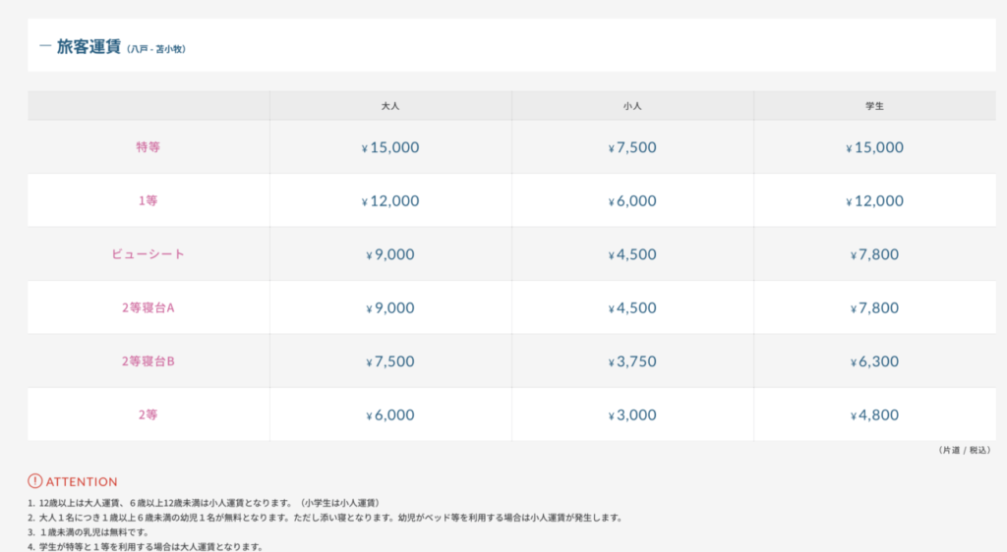
Task: Click the 2等寝台A row label
Action: pyautogui.click(x=148, y=307)
